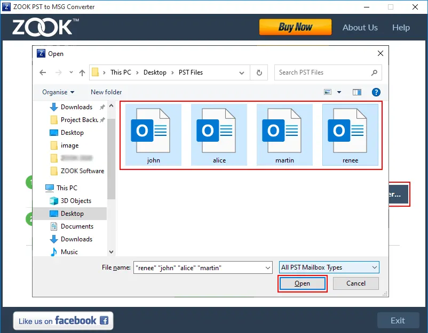The width and height of the screenshot is (428, 333).
Task: Click the Music note icon
Action: [54, 252]
